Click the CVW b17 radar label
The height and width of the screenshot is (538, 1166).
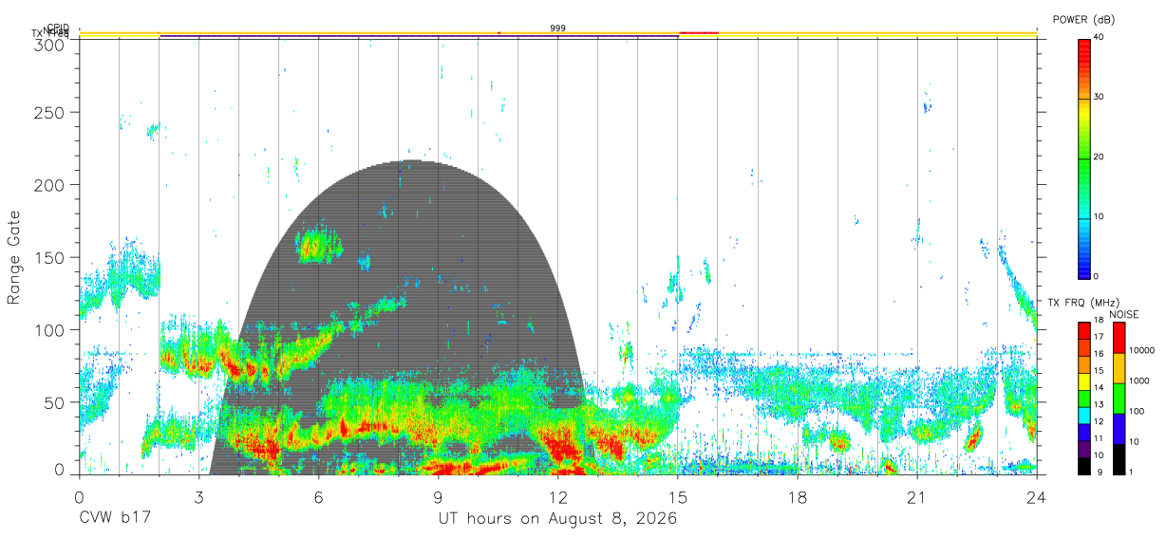[x=113, y=519]
